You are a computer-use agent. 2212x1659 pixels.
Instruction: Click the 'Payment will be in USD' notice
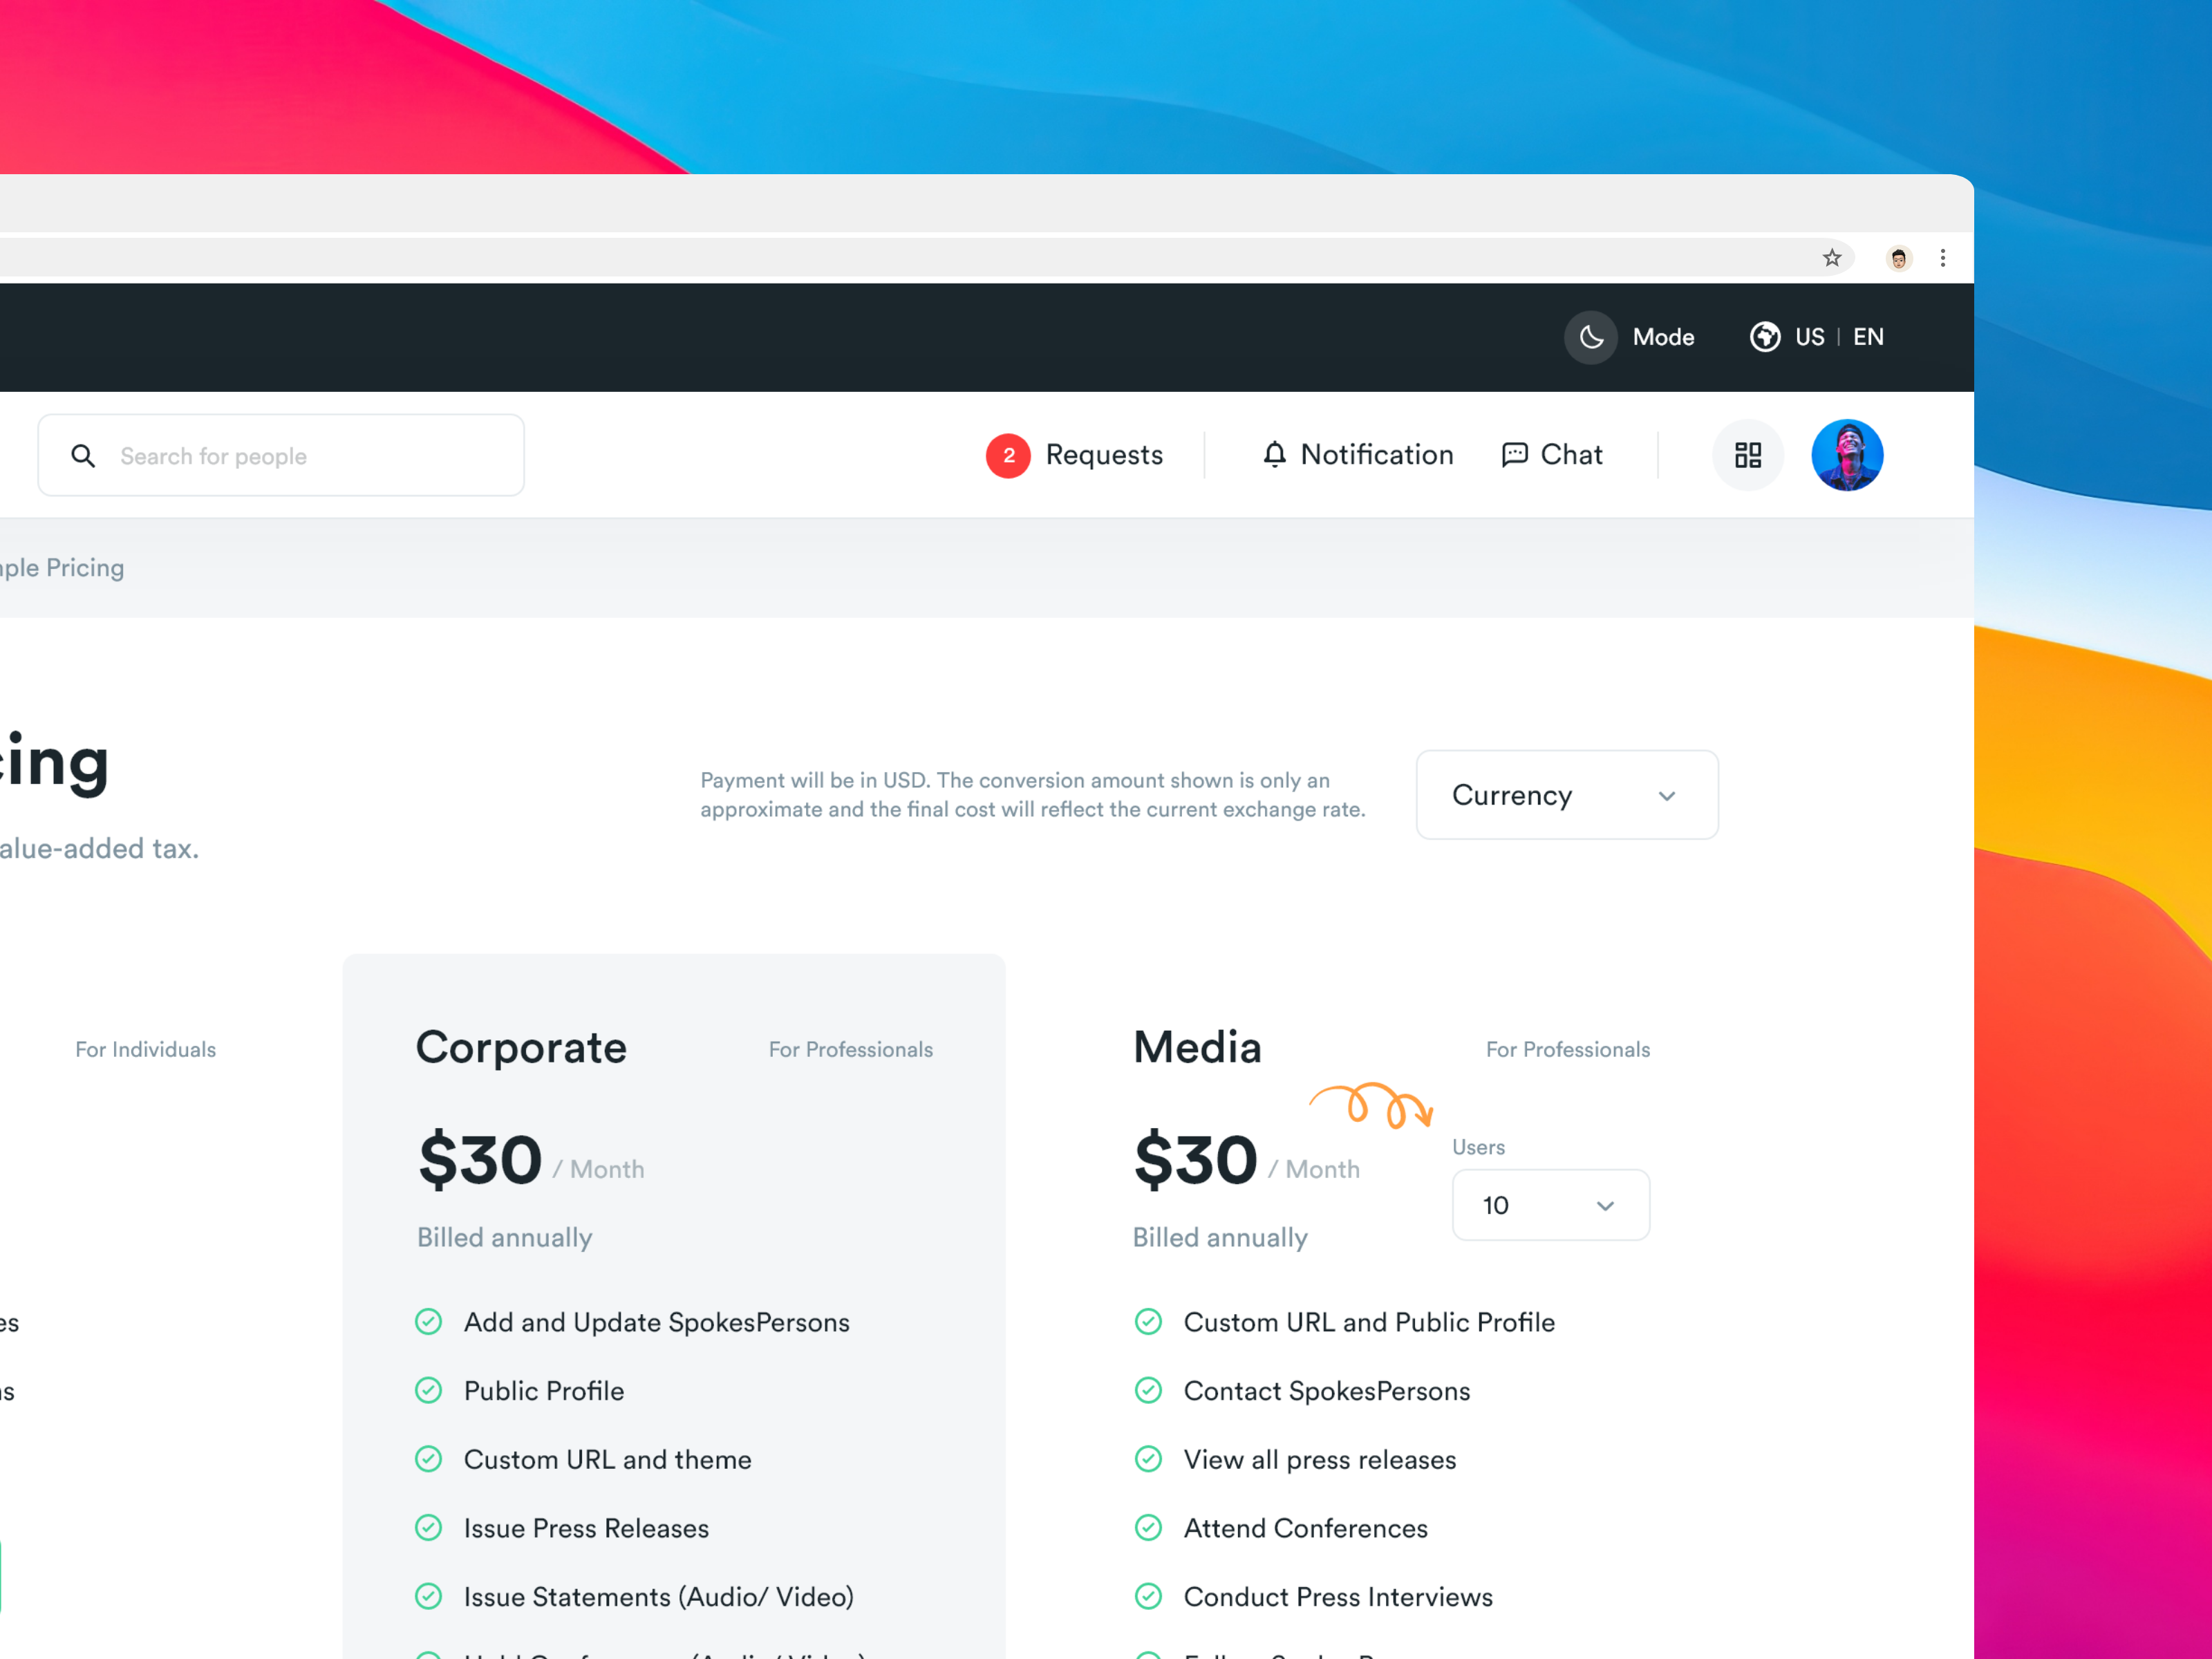tap(1033, 795)
